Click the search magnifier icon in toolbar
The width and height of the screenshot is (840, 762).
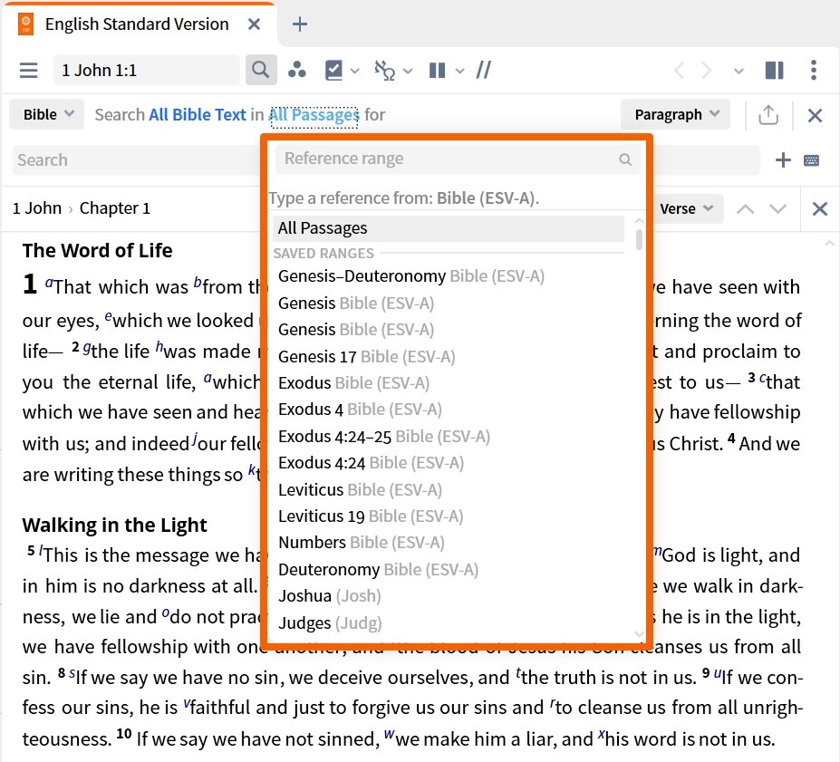pos(261,70)
